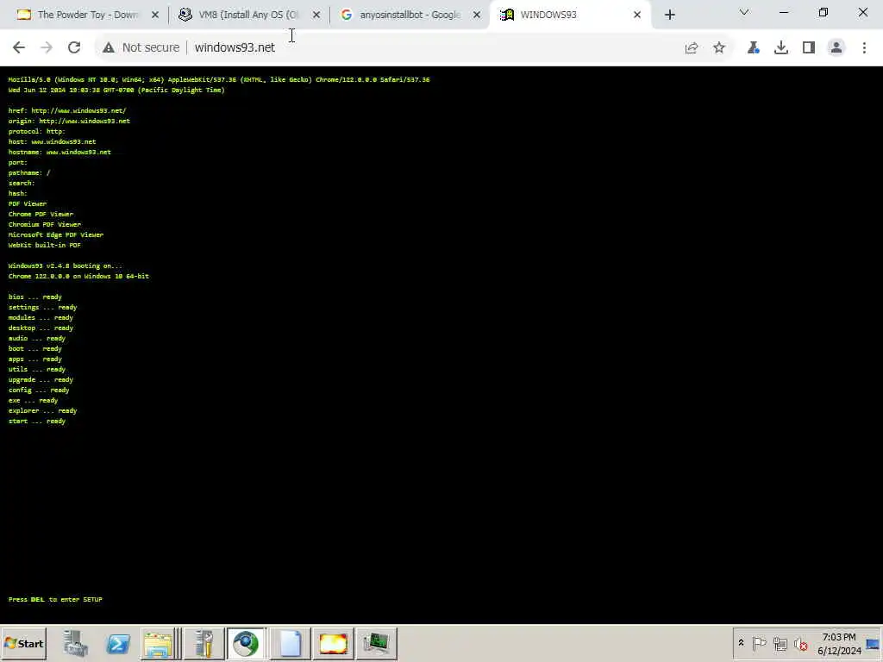This screenshot has width=883, height=662.
Task: Open the circuit-board monitor taskbar icon
Action: pyautogui.click(x=376, y=643)
